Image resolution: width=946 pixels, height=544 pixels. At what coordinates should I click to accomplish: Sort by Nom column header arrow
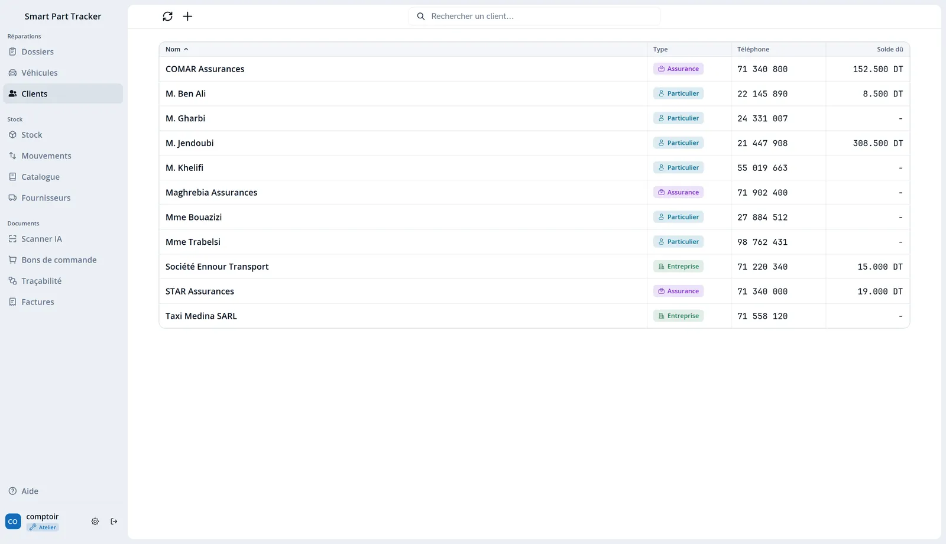pyautogui.click(x=186, y=50)
